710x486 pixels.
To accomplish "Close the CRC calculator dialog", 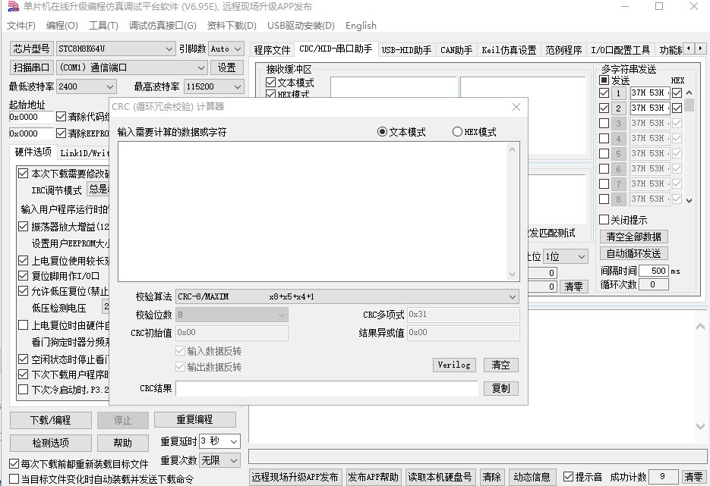I will click(x=516, y=107).
